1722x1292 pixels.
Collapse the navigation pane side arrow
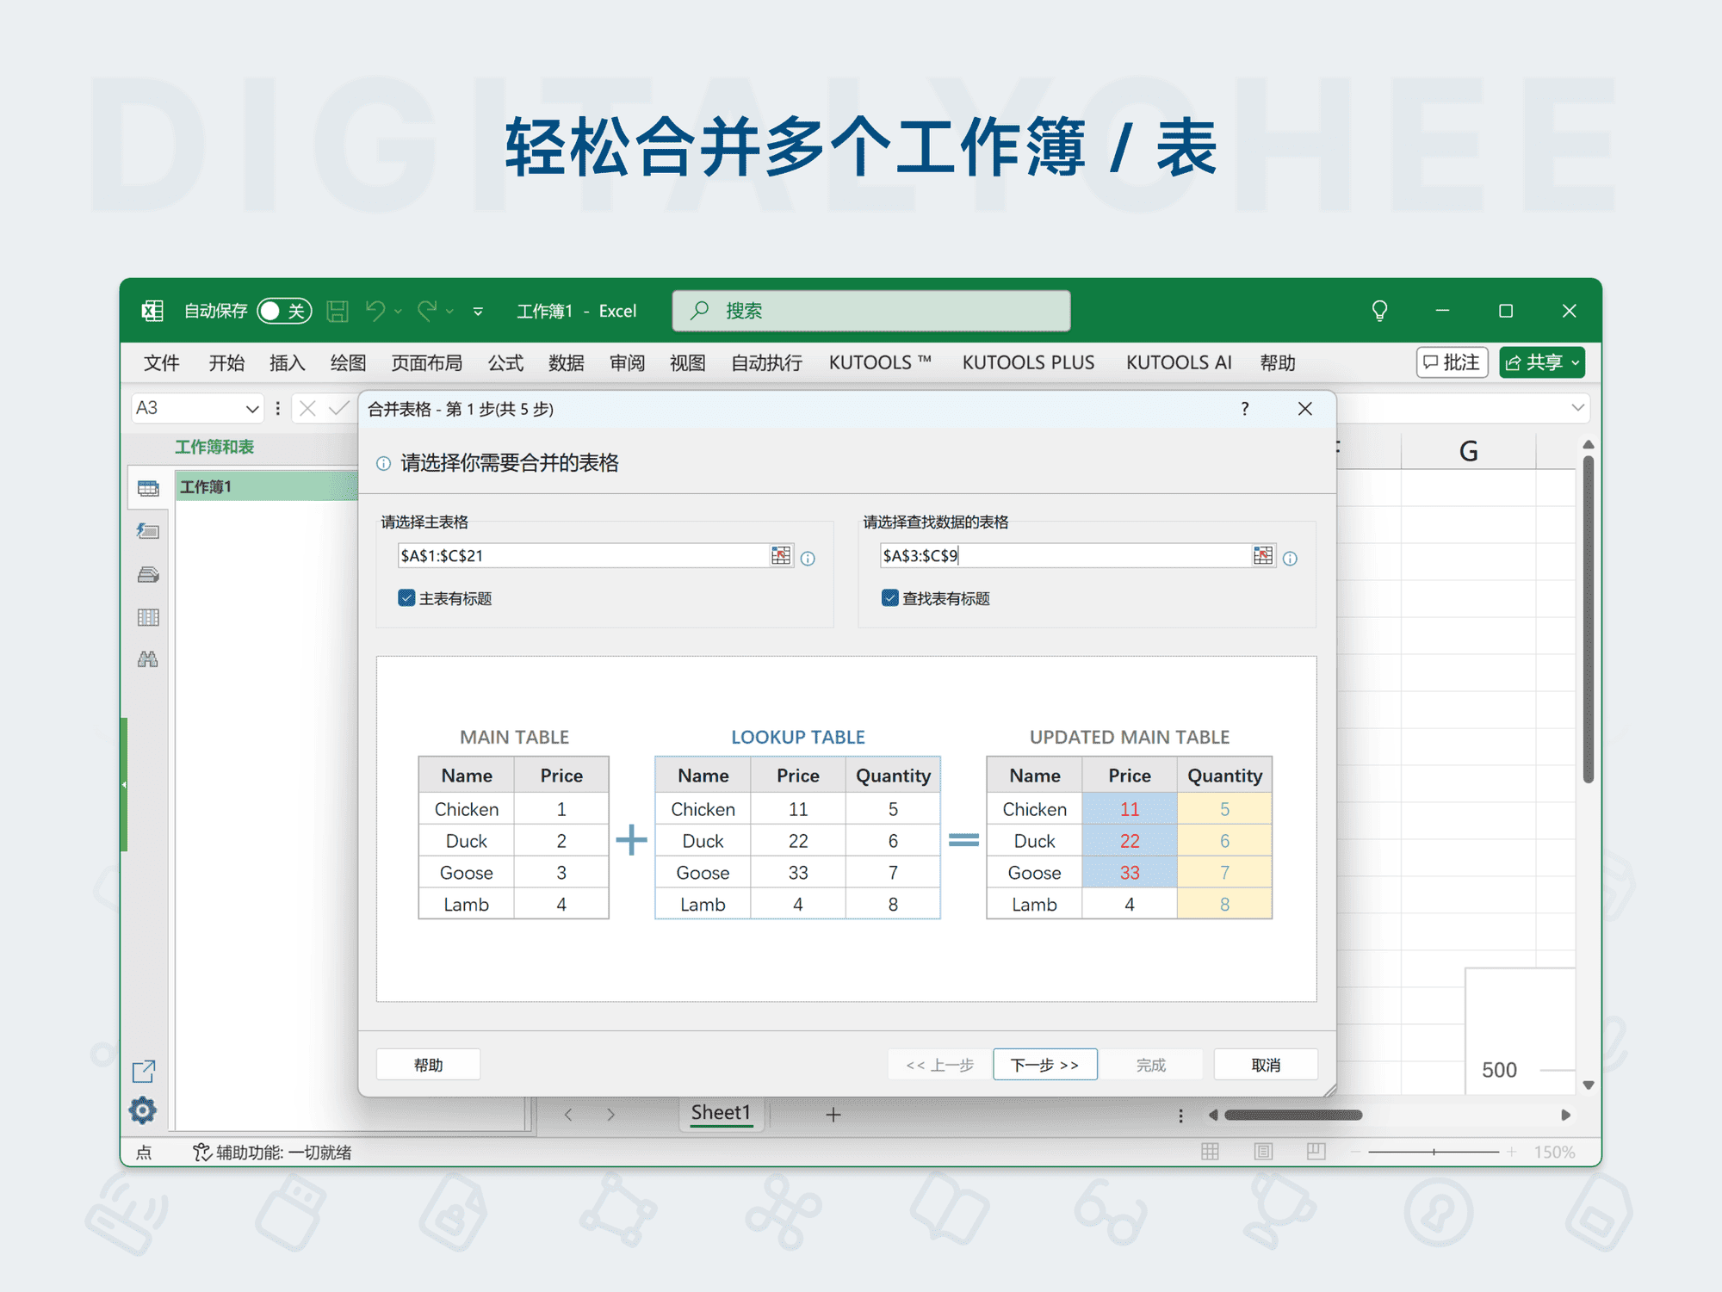pyautogui.click(x=124, y=784)
